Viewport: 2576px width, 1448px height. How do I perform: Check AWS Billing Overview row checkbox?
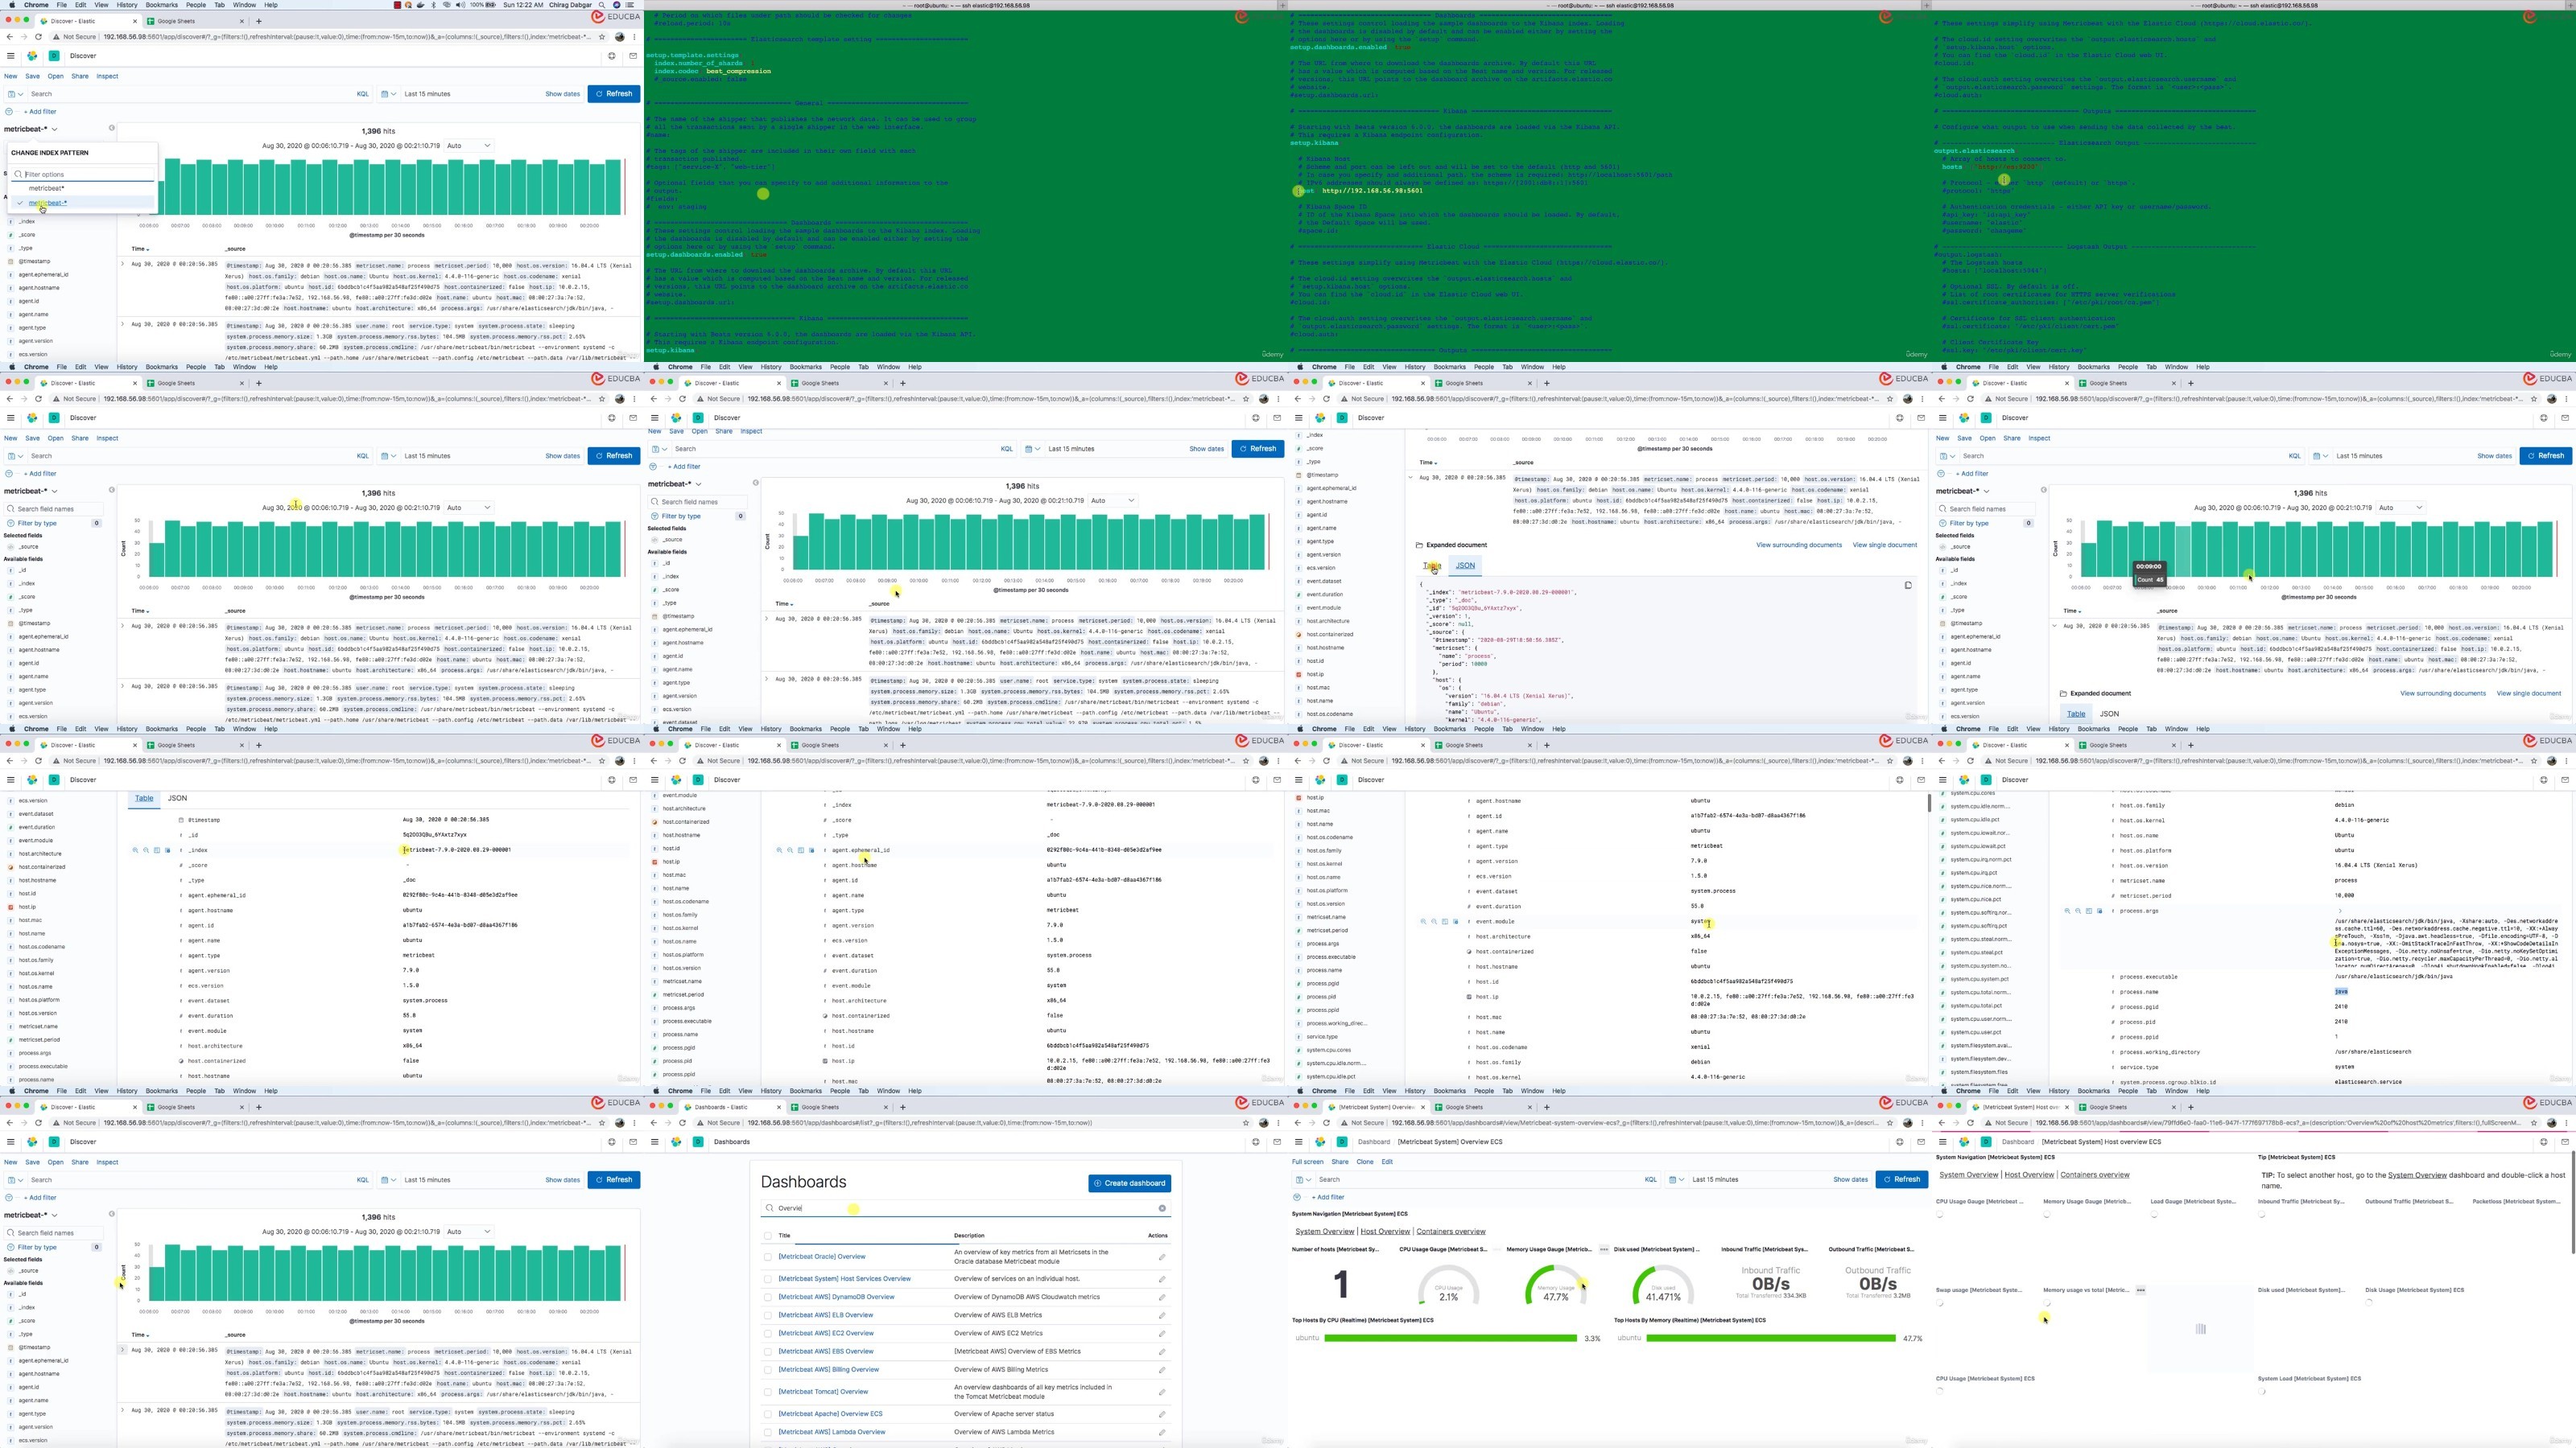pos(768,1370)
